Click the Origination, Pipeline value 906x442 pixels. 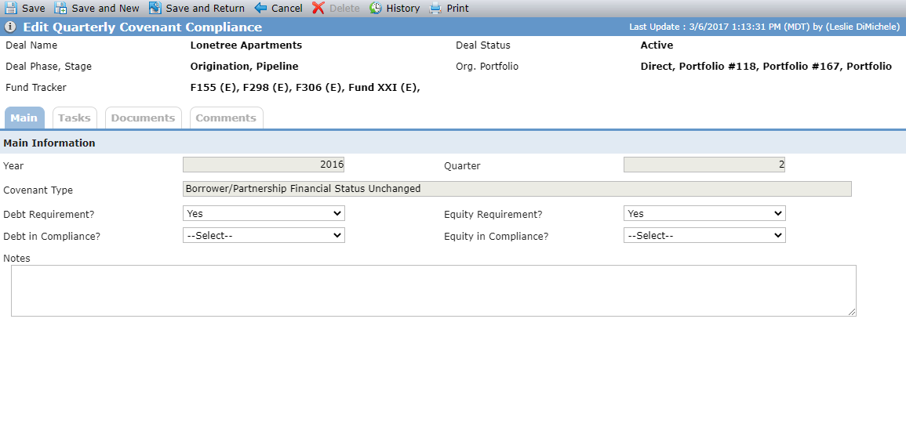coord(245,67)
